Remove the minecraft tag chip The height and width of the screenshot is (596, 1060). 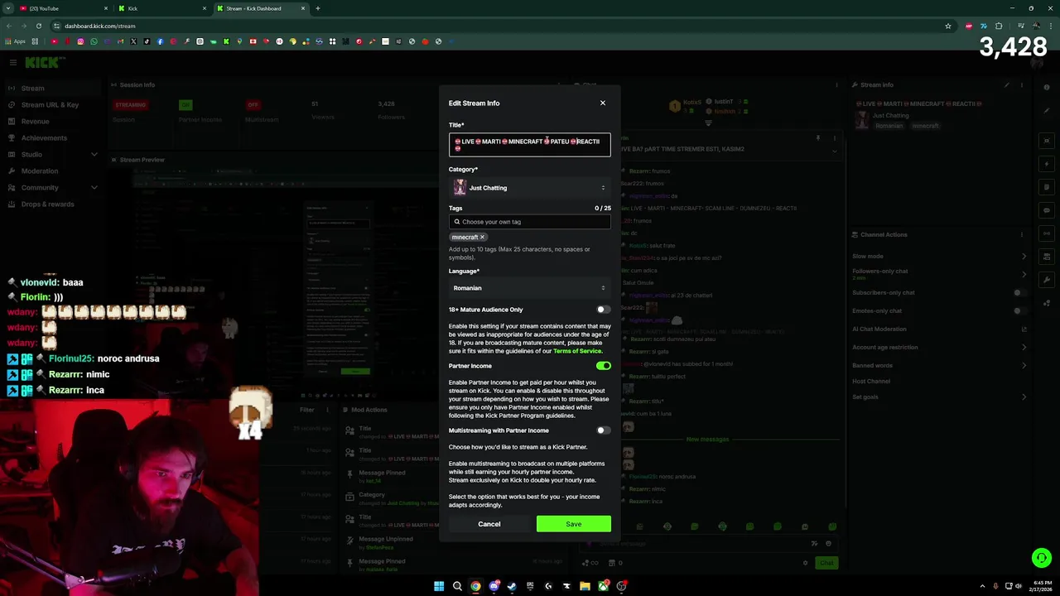[482, 238]
